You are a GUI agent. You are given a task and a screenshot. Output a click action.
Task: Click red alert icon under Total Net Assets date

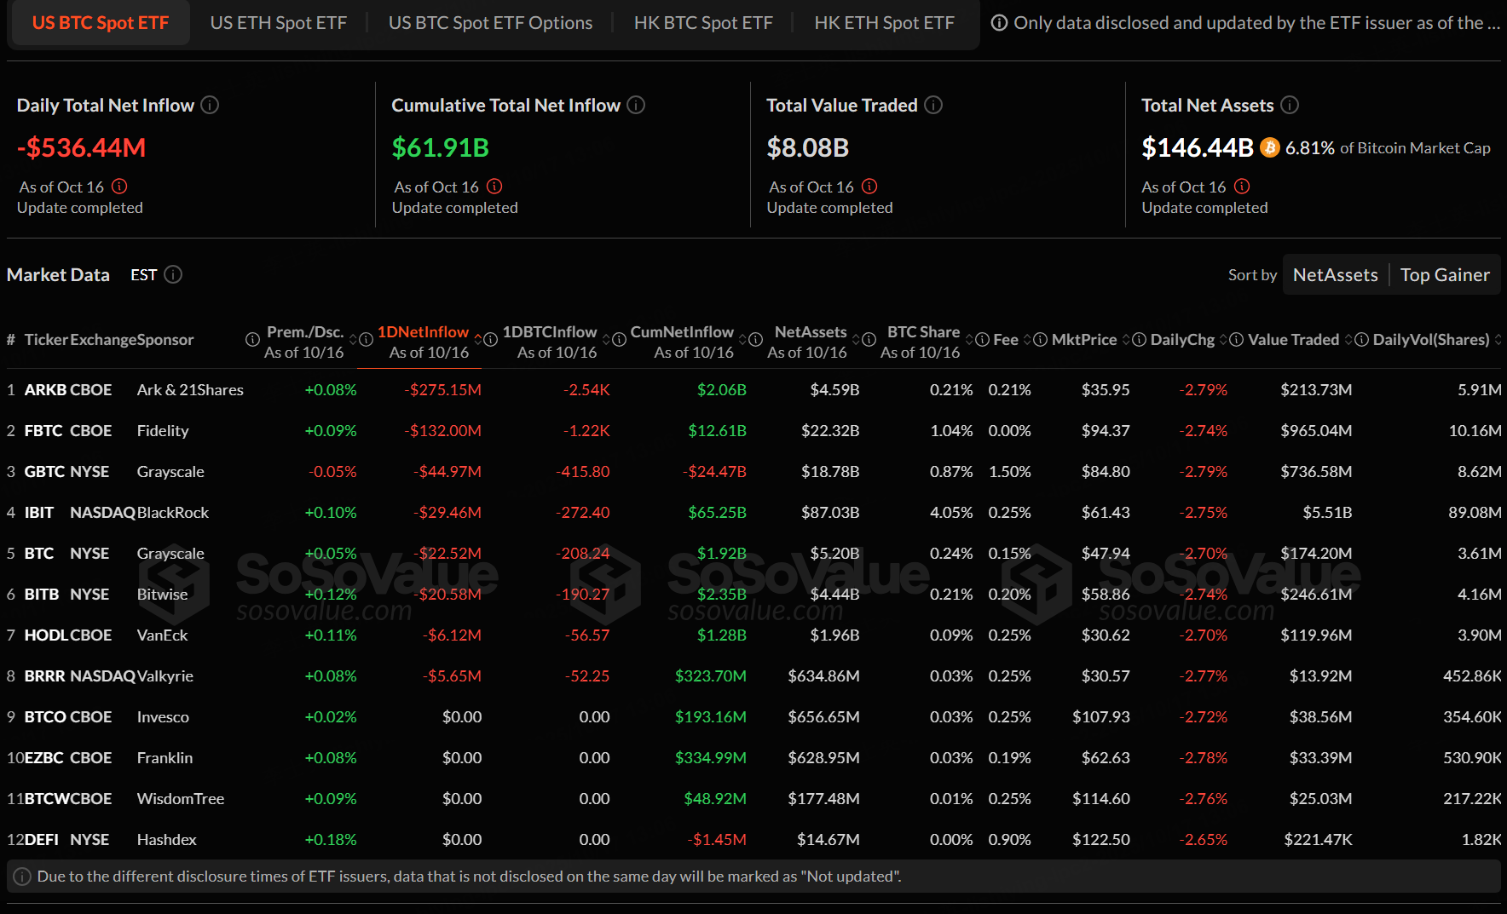tap(1242, 187)
